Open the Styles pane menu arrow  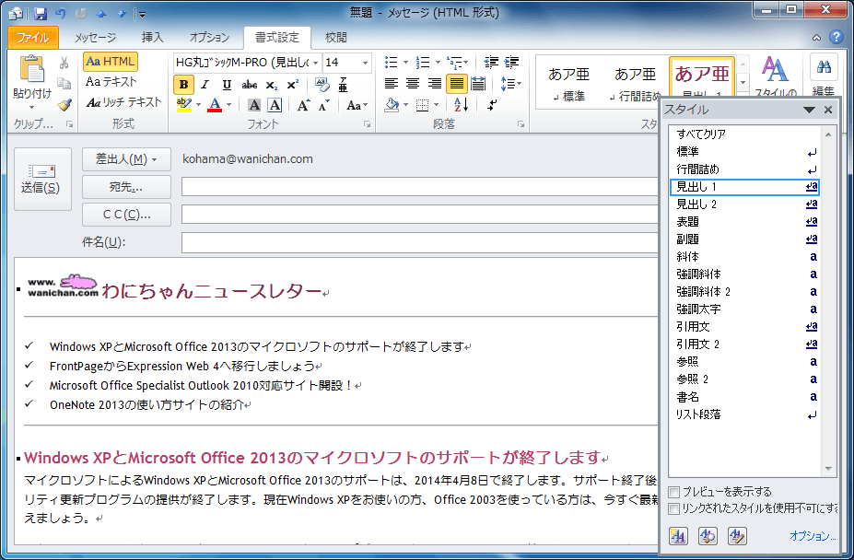click(x=809, y=110)
